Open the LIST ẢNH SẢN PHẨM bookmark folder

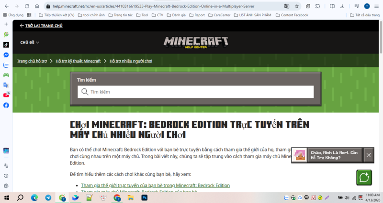click(253, 15)
